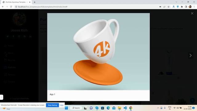Open the Chat app on taskbar
Viewport: 197px width, 111px height.
click(x=91, y=108)
